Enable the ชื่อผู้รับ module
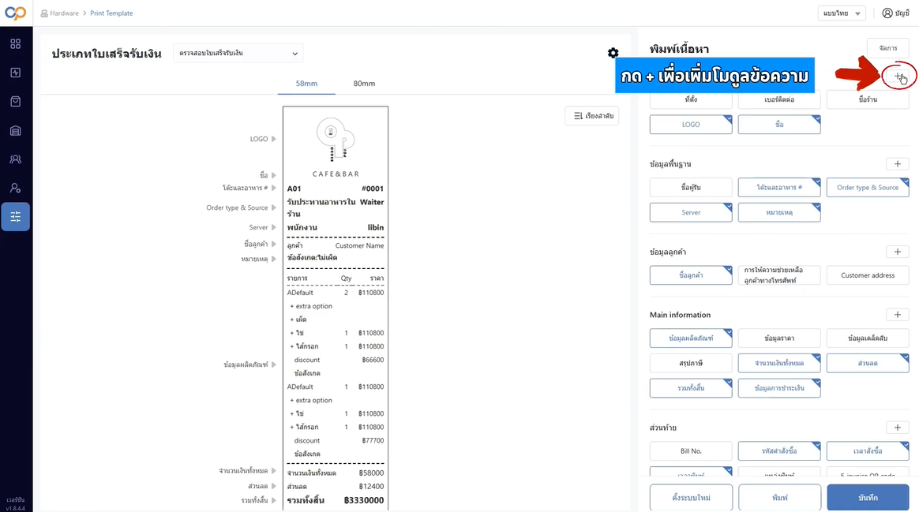This screenshot has height=512, width=919. pos(691,188)
